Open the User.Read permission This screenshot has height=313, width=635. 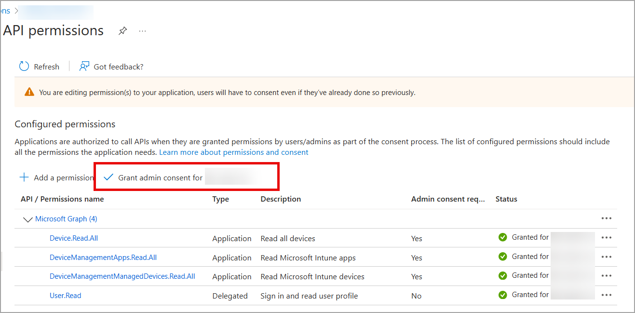pyautogui.click(x=66, y=296)
